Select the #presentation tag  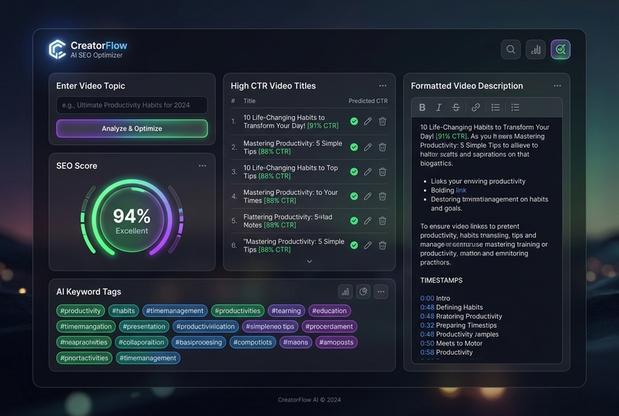[144, 327]
